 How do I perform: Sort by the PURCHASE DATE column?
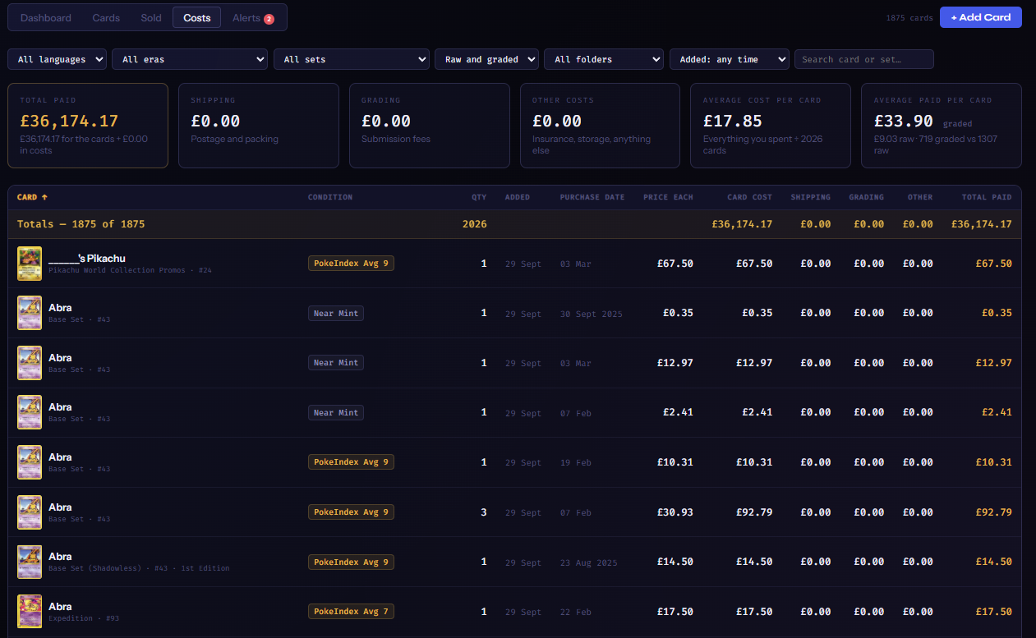[x=592, y=197]
